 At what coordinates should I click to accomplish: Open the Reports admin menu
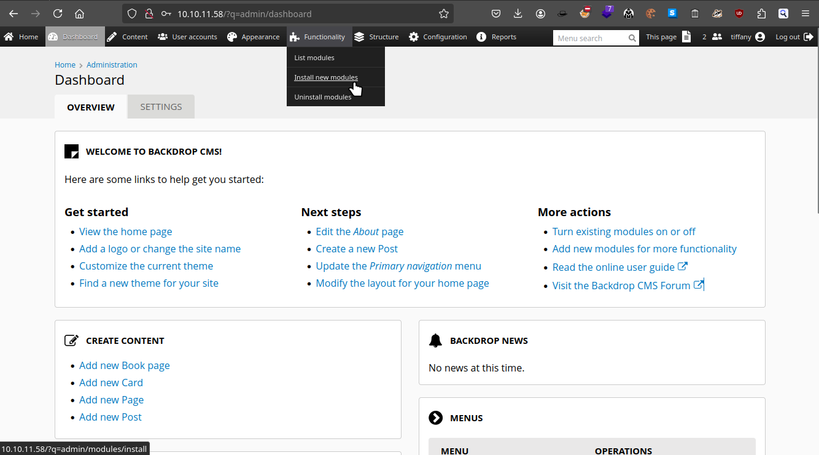(x=497, y=37)
